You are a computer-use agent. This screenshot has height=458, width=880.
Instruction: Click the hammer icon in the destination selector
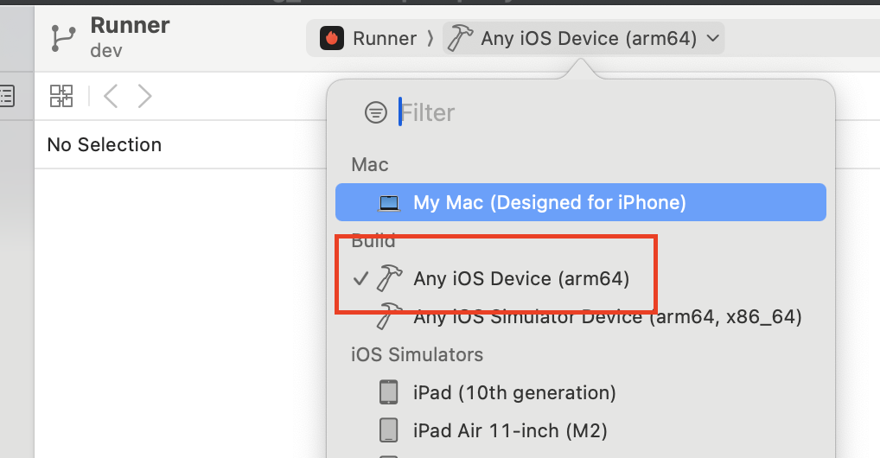tap(460, 38)
